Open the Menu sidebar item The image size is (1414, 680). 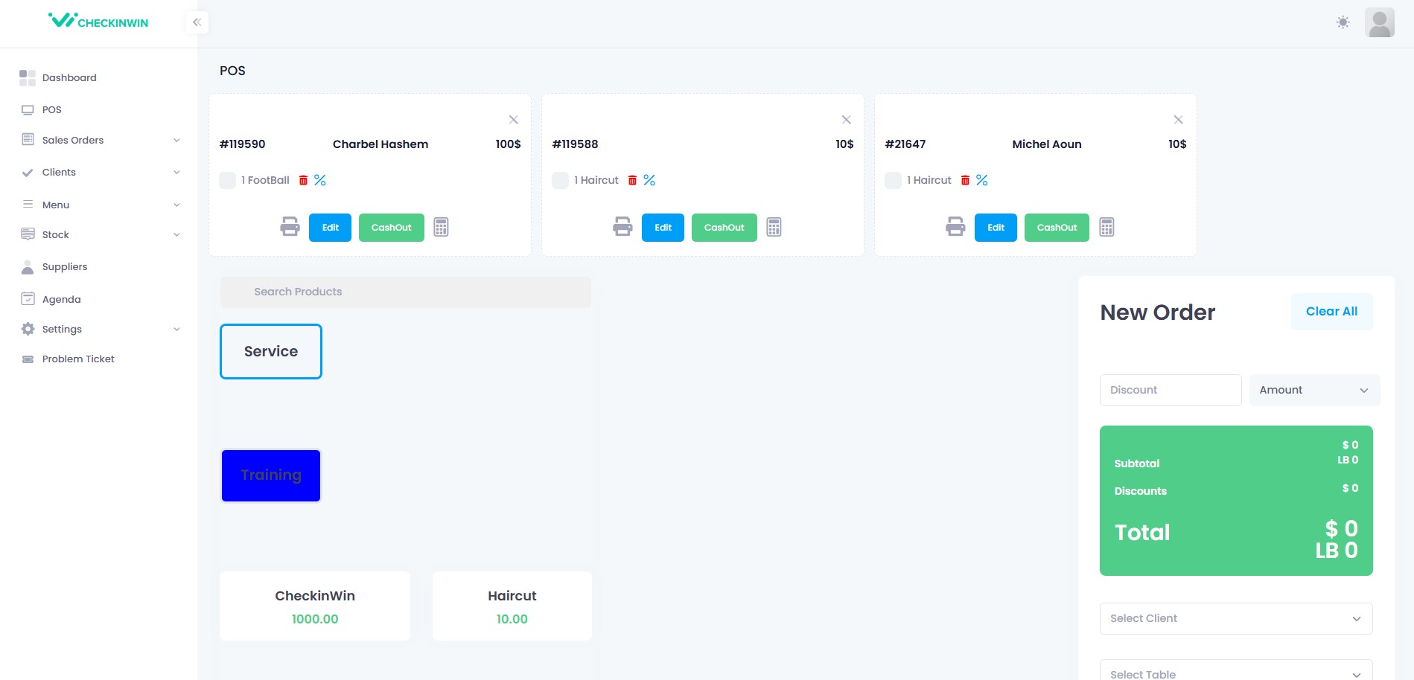56,205
